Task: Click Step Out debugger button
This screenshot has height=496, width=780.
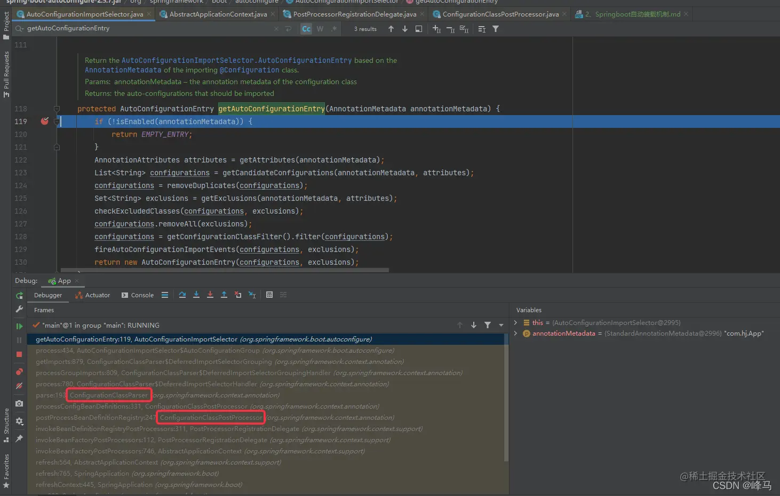Action: tap(224, 295)
